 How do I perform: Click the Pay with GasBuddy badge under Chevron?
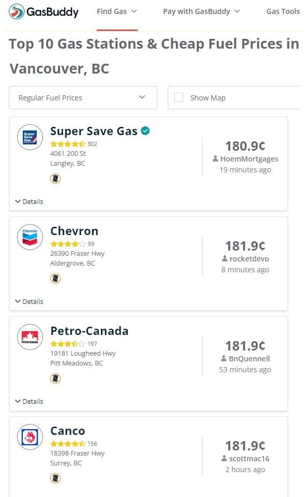[x=55, y=279]
